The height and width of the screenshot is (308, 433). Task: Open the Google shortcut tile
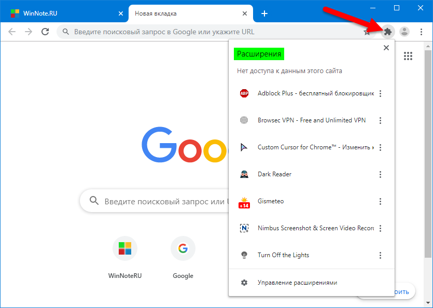point(183,258)
